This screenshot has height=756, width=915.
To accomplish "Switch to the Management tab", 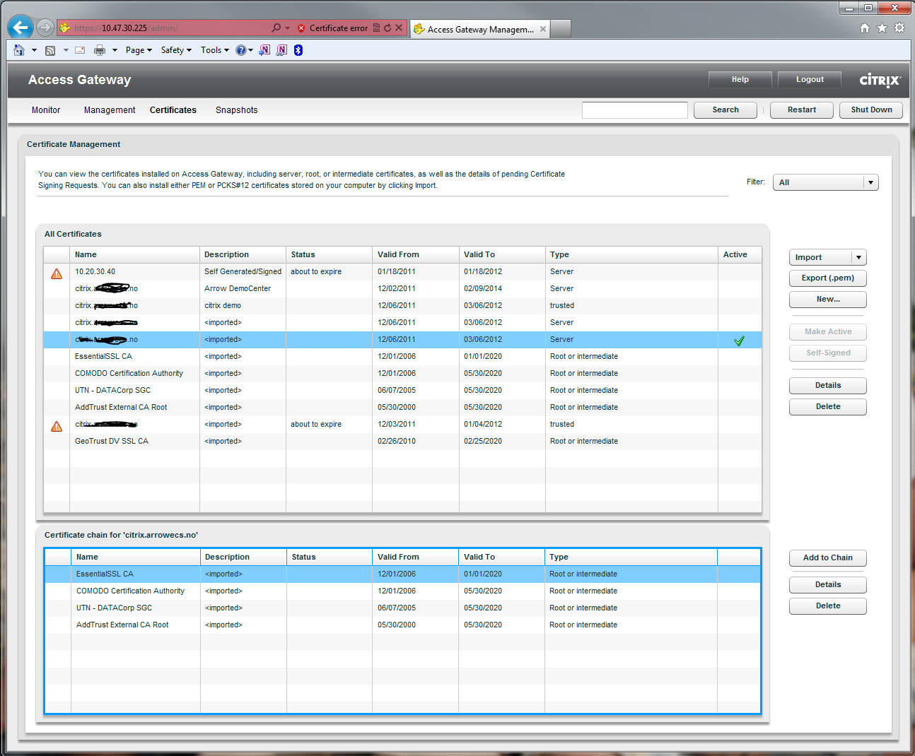I will click(x=110, y=110).
